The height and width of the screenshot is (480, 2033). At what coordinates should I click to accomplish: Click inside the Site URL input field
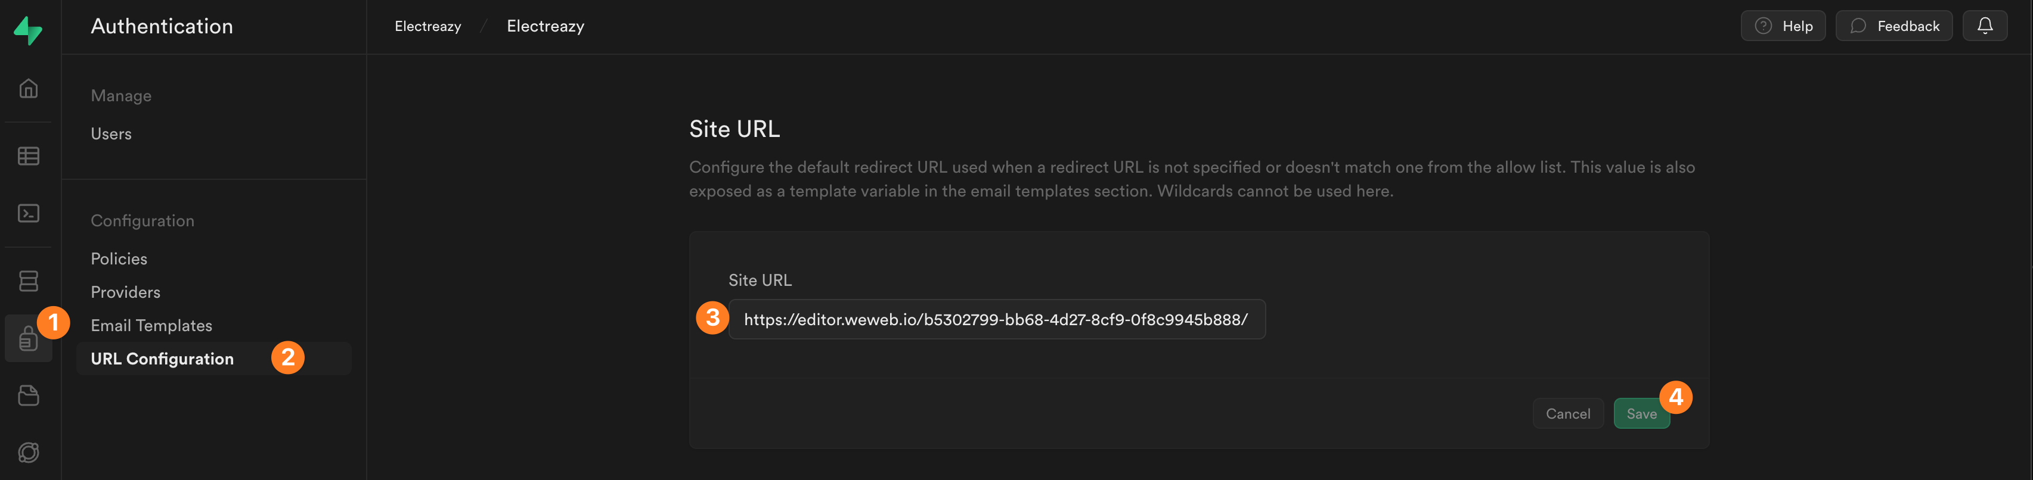997,319
